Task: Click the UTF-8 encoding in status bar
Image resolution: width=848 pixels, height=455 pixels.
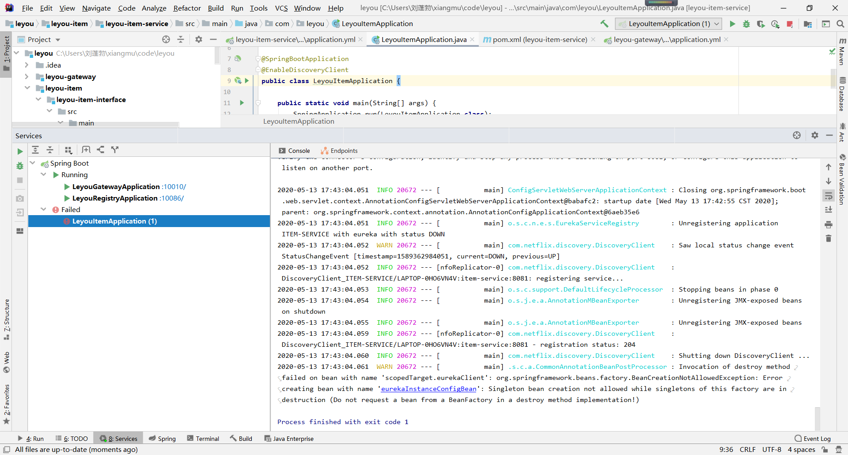Action: 772,449
